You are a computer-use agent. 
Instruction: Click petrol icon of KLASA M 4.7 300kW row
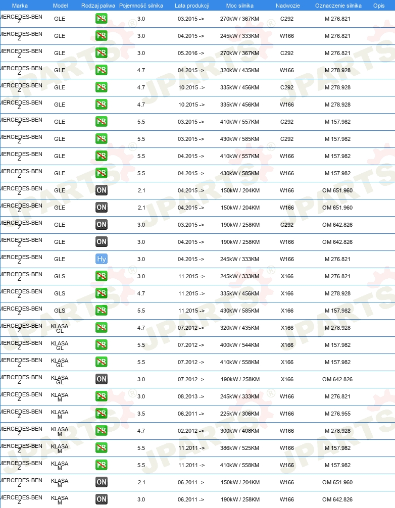[x=102, y=431]
